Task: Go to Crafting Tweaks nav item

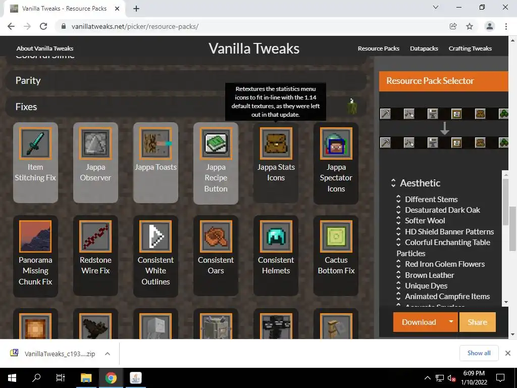Action: click(x=470, y=48)
